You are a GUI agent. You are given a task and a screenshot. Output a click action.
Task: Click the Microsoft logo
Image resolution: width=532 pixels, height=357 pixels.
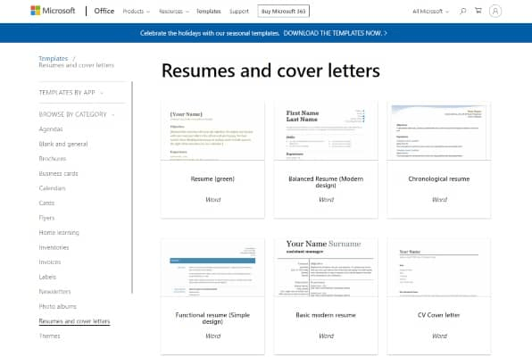[53, 11]
